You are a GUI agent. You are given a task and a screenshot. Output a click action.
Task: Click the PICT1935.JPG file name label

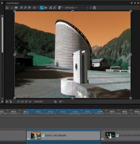click(x=60, y=136)
